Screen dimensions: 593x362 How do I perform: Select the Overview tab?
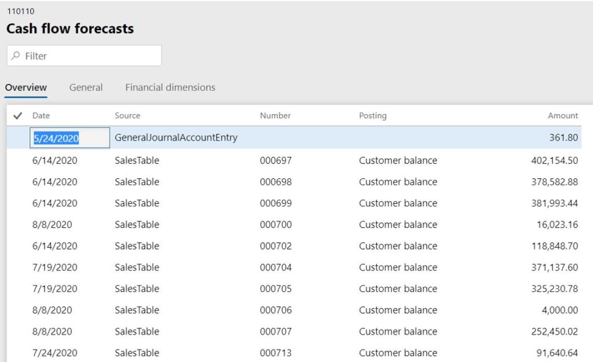[x=25, y=87]
